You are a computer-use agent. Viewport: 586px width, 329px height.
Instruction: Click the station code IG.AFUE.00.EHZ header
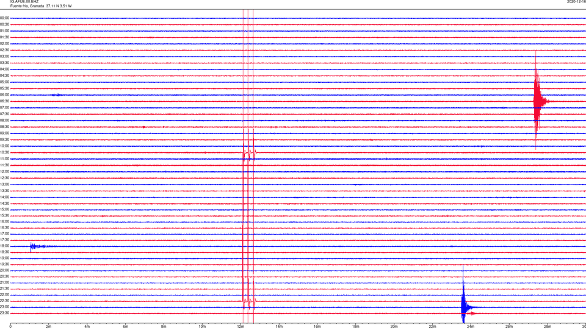[x=24, y=1]
